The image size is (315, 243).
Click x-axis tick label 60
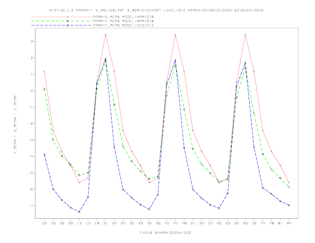tap(219, 223)
